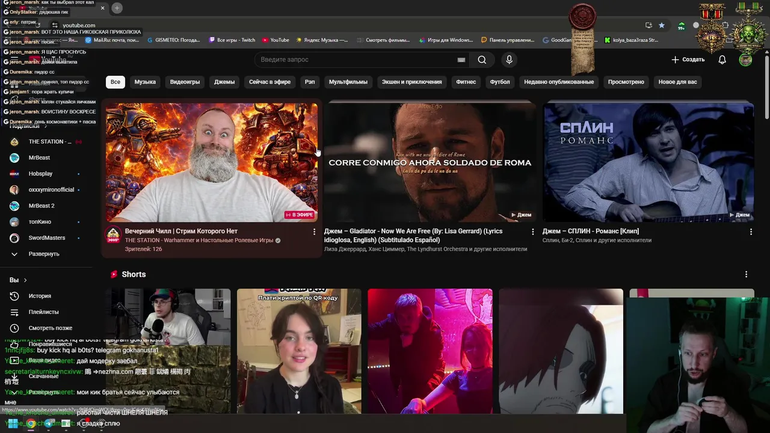Screen dimensions: 770x433
Task: Open История in the sidebar
Action: point(46,296)
